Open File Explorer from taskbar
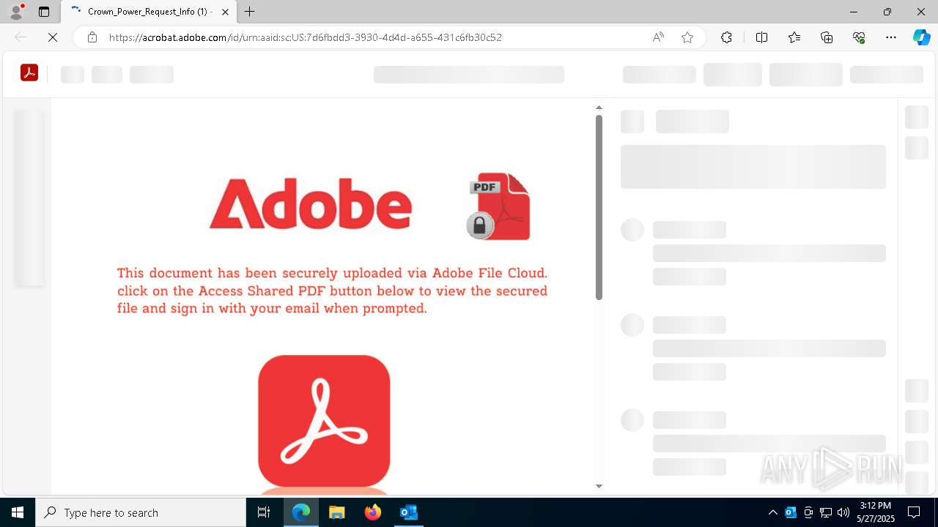Image resolution: width=938 pixels, height=527 pixels. (337, 512)
